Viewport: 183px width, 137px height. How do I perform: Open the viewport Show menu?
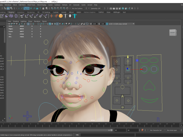tap(30, 21)
